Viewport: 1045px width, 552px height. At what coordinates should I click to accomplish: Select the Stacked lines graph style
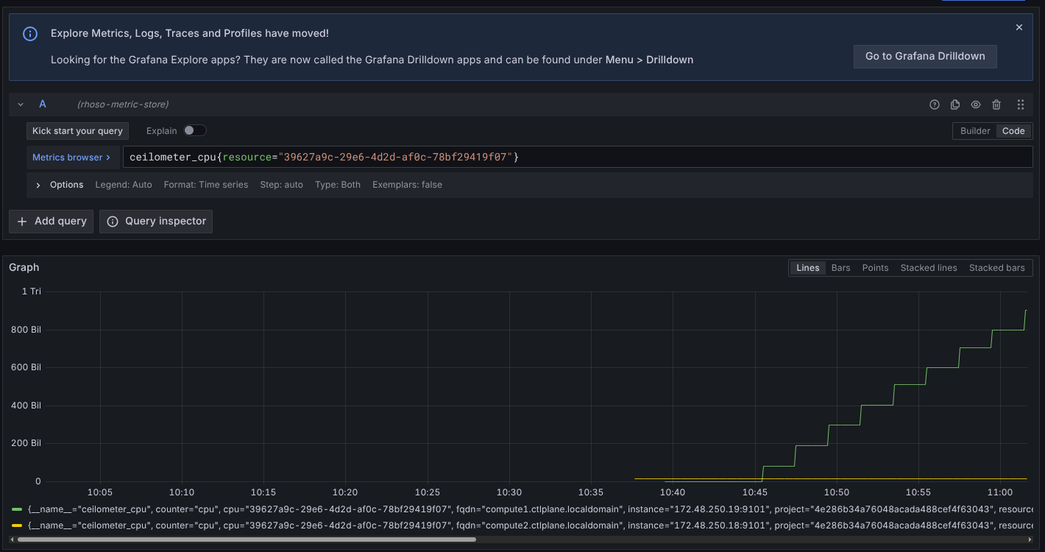pos(928,268)
